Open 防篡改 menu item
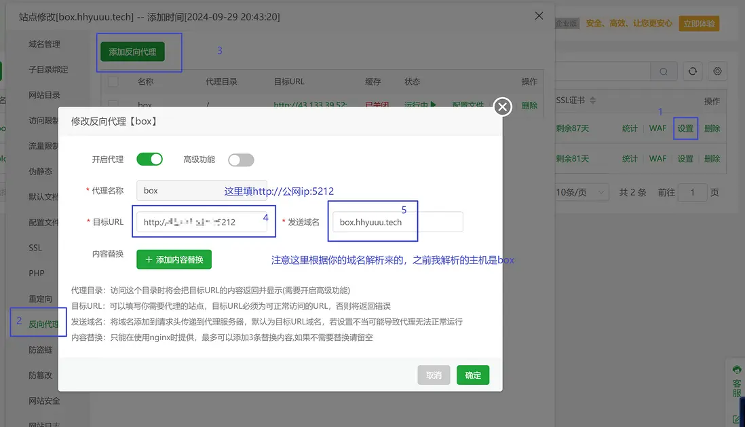The image size is (745, 427). click(41, 375)
